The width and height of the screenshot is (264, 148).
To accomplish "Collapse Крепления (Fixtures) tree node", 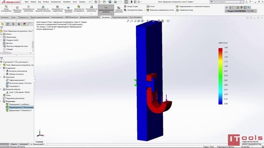I will click(x=1, y=77).
